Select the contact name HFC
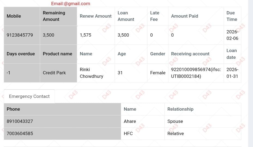This screenshot has width=253, height=147. [128, 133]
